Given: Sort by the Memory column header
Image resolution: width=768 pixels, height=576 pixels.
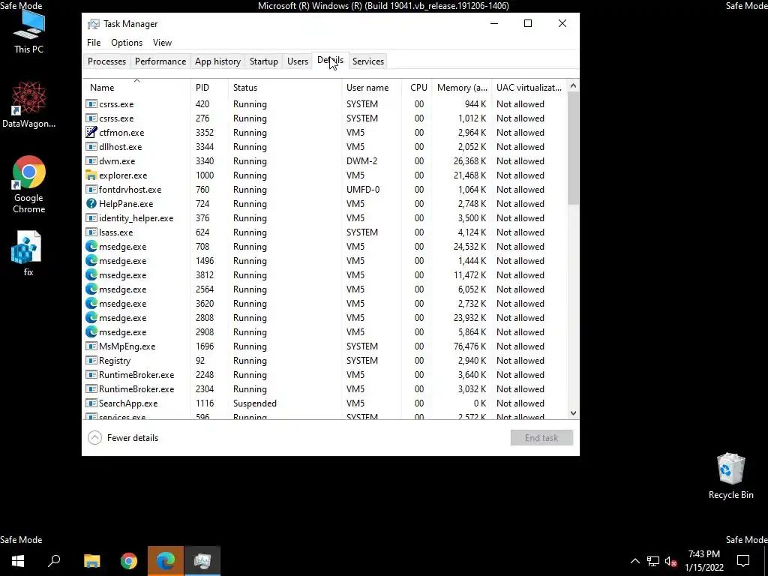Looking at the screenshot, I should pos(462,87).
